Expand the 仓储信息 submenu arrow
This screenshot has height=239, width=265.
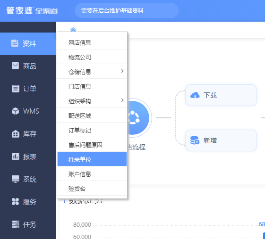click(122, 71)
